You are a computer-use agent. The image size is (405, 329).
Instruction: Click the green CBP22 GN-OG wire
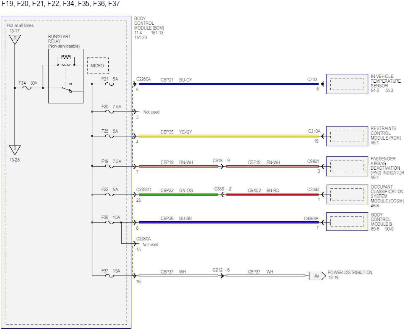(x=178, y=194)
